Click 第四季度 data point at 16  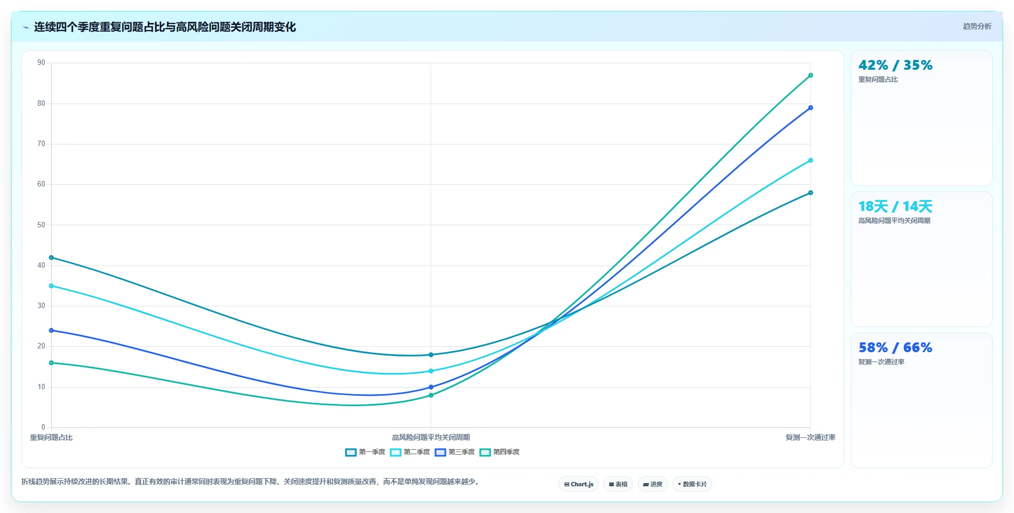[51, 363]
